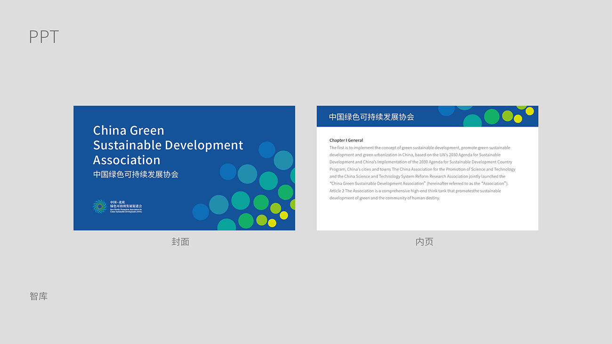Viewport: 612px width, 344px height.
Task: Click the word "Association" in the cover title
Action: (127, 160)
